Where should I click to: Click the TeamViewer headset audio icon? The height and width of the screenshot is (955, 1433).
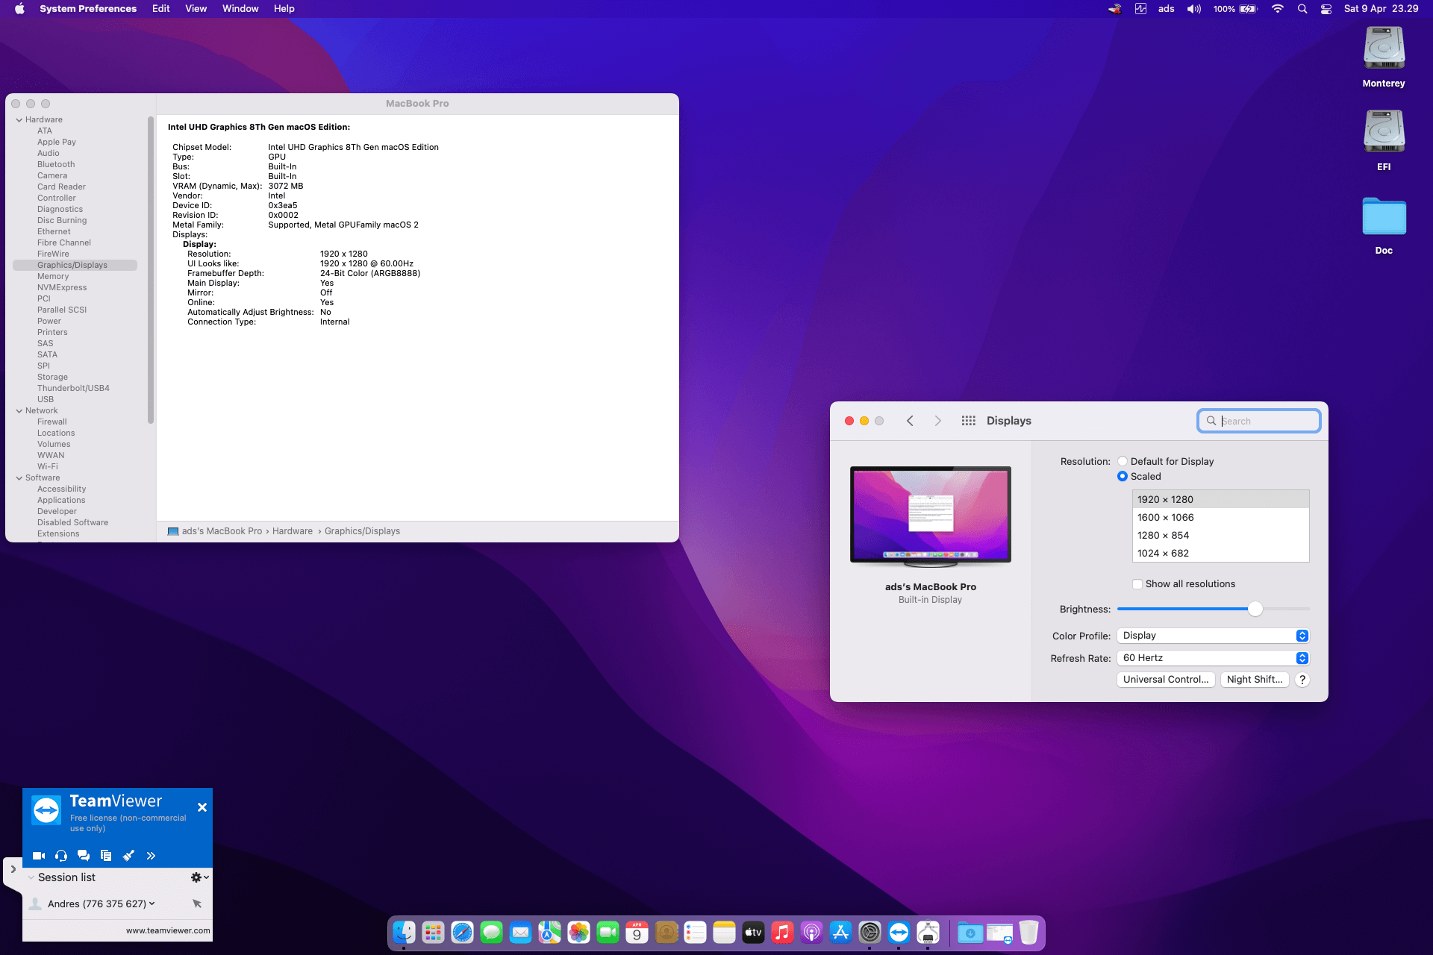[61, 856]
